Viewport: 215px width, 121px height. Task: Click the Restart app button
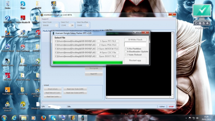[135, 60]
